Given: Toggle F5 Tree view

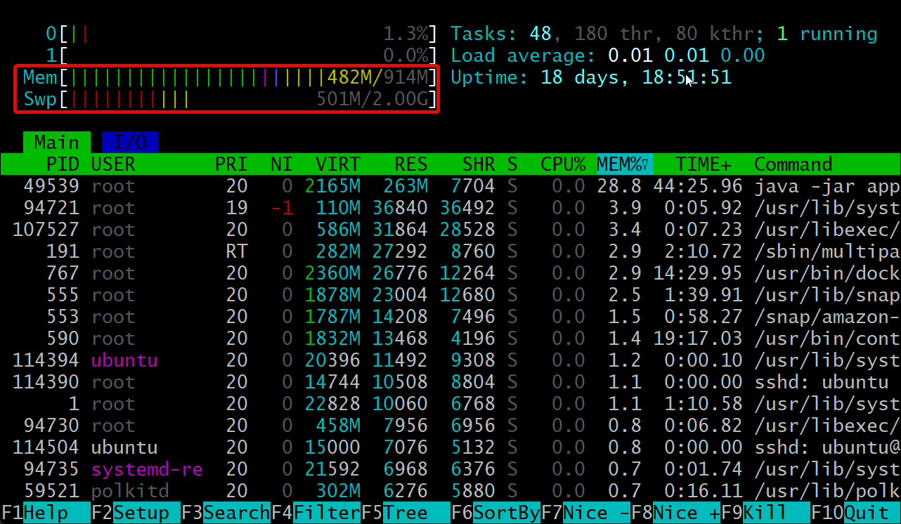Looking at the screenshot, I should tap(406, 513).
